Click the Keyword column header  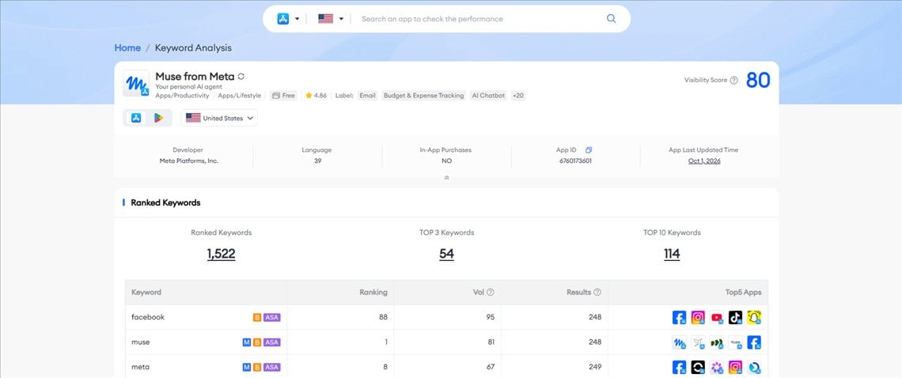coord(146,293)
